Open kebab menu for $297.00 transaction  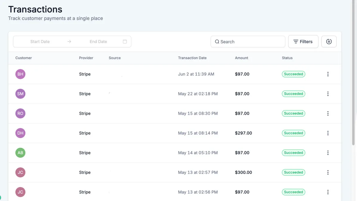click(328, 133)
